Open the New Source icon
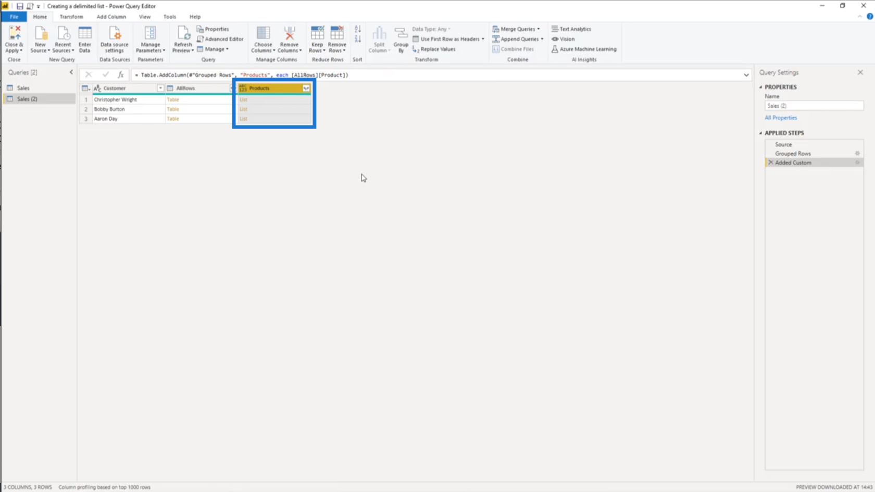The width and height of the screenshot is (875, 492). 40,34
